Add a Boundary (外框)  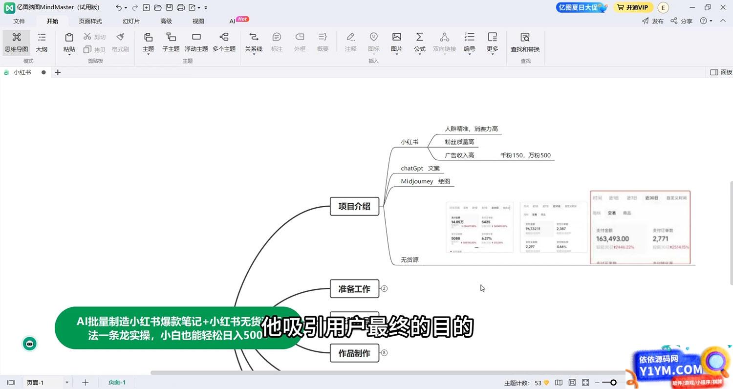pyautogui.click(x=300, y=42)
